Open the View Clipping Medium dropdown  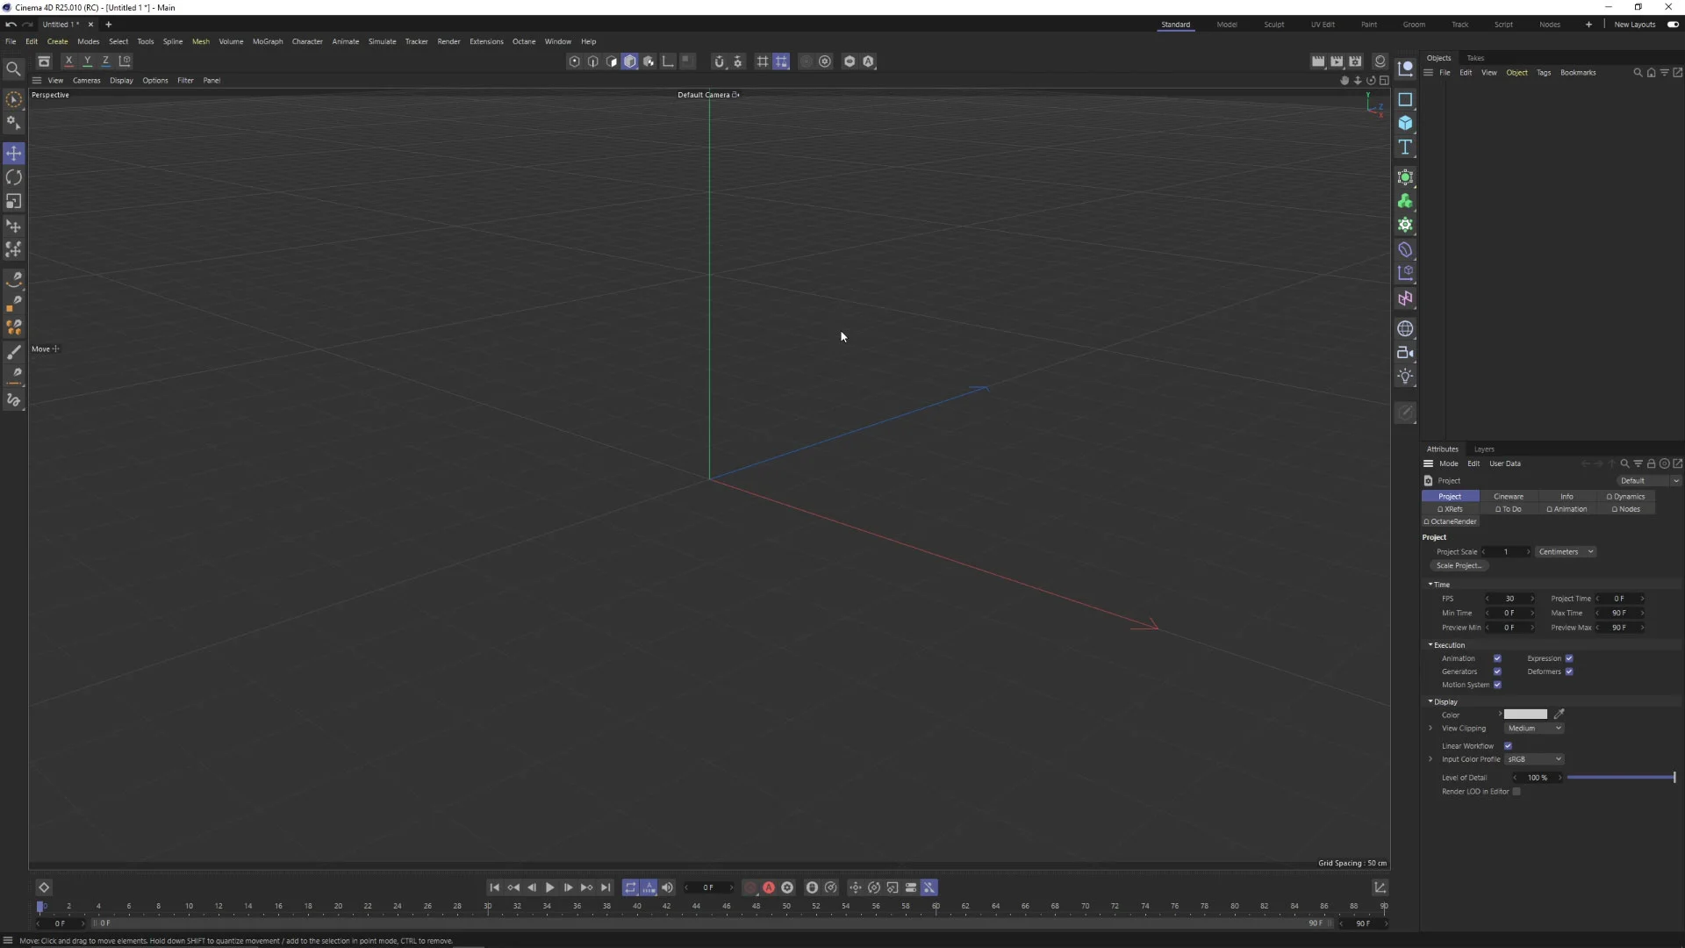coord(1534,729)
